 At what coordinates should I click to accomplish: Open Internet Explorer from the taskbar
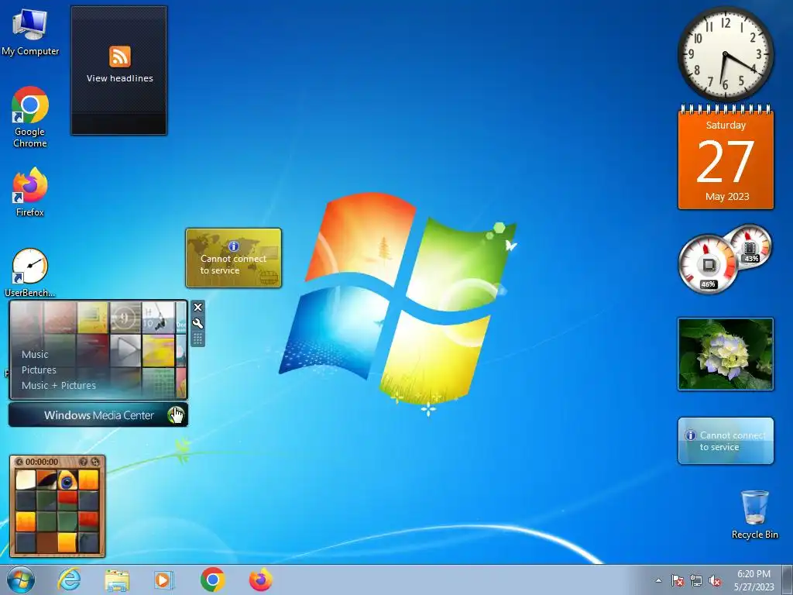click(69, 580)
